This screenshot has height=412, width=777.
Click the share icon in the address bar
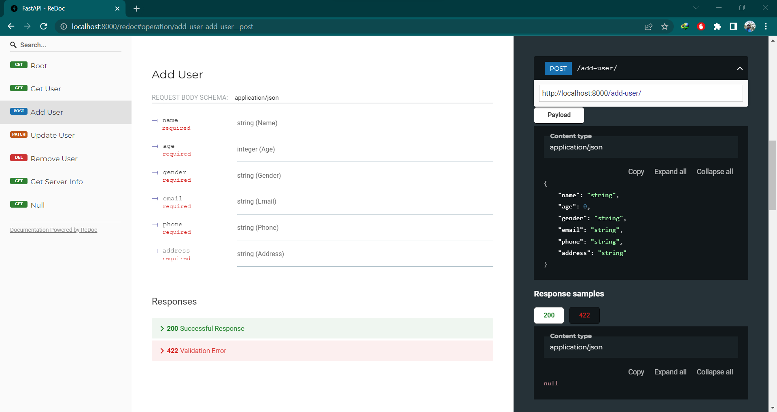tap(648, 26)
